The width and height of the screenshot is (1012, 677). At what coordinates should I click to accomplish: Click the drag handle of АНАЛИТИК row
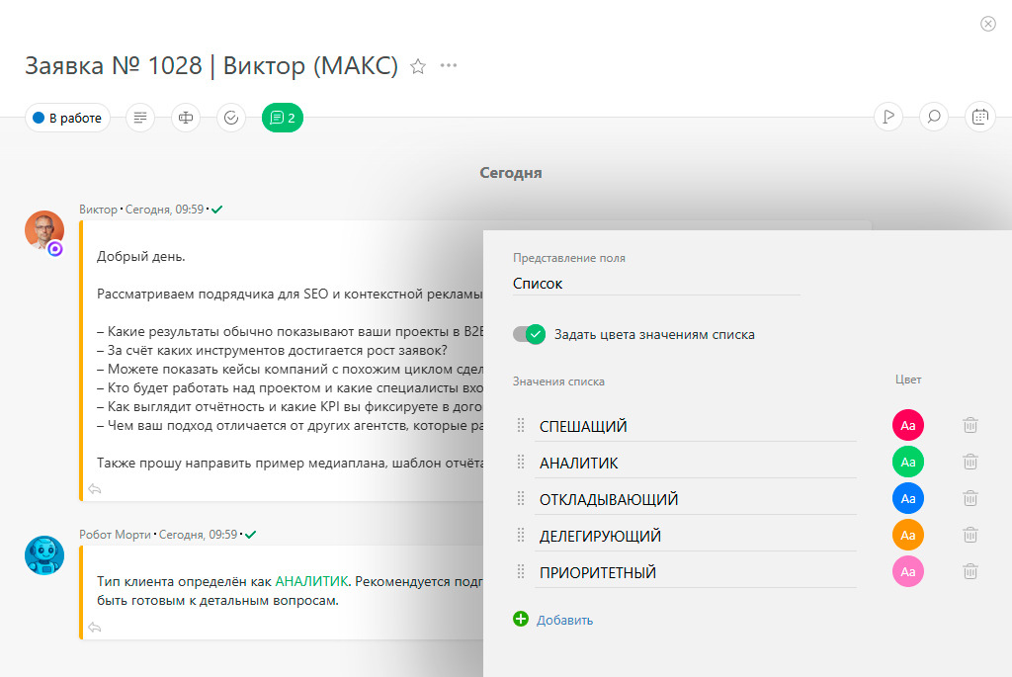click(521, 463)
